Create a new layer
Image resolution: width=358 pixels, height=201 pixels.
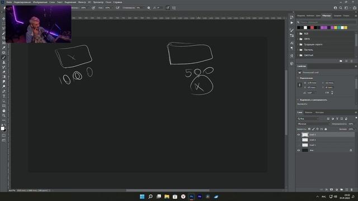[x=347, y=190]
